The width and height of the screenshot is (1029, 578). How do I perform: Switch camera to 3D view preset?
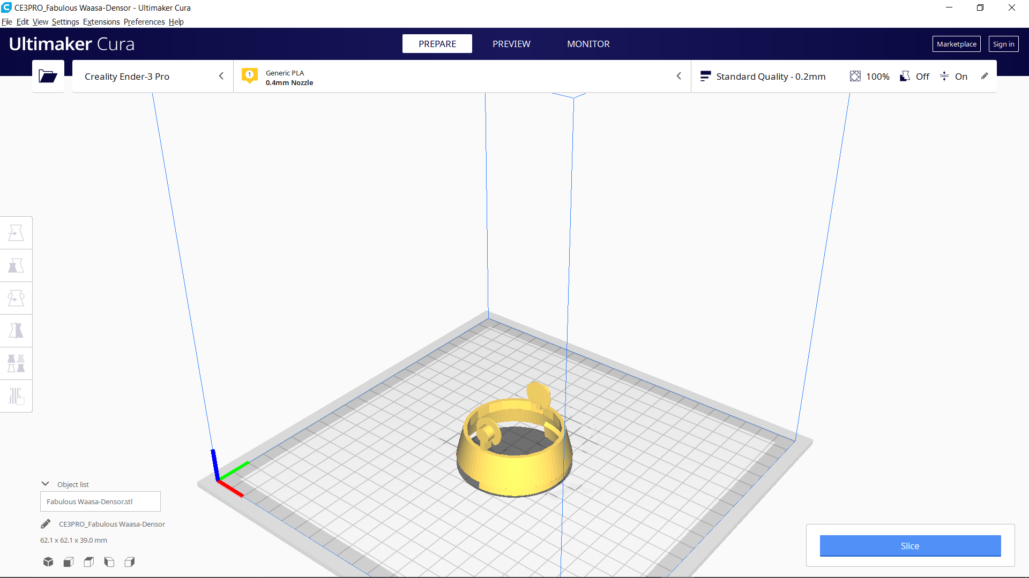(x=48, y=562)
